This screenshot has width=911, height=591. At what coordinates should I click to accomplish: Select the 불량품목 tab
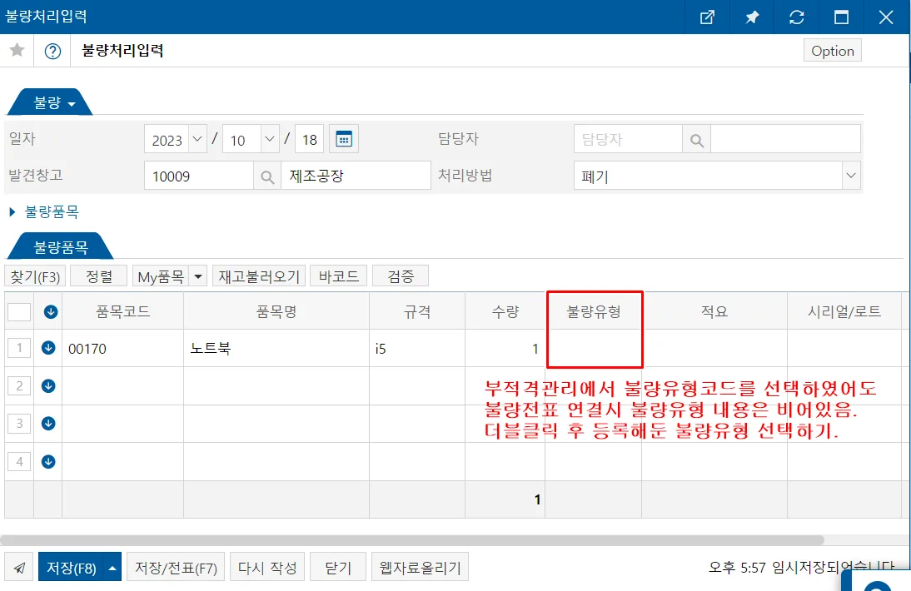pos(61,247)
